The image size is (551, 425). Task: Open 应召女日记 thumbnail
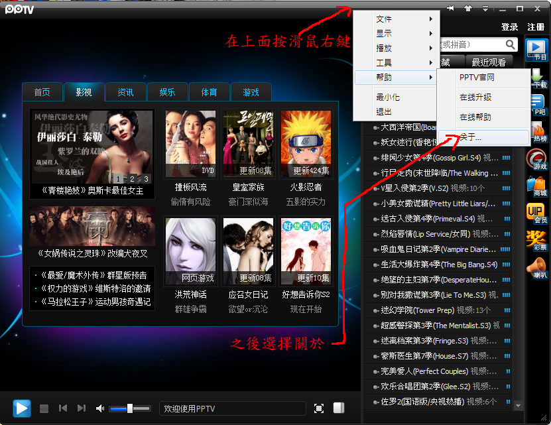(248, 251)
